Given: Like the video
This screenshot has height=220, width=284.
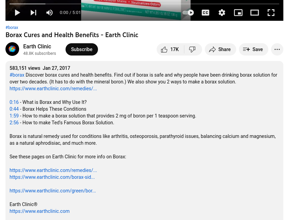Looking at the screenshot, I should (170, 49).
